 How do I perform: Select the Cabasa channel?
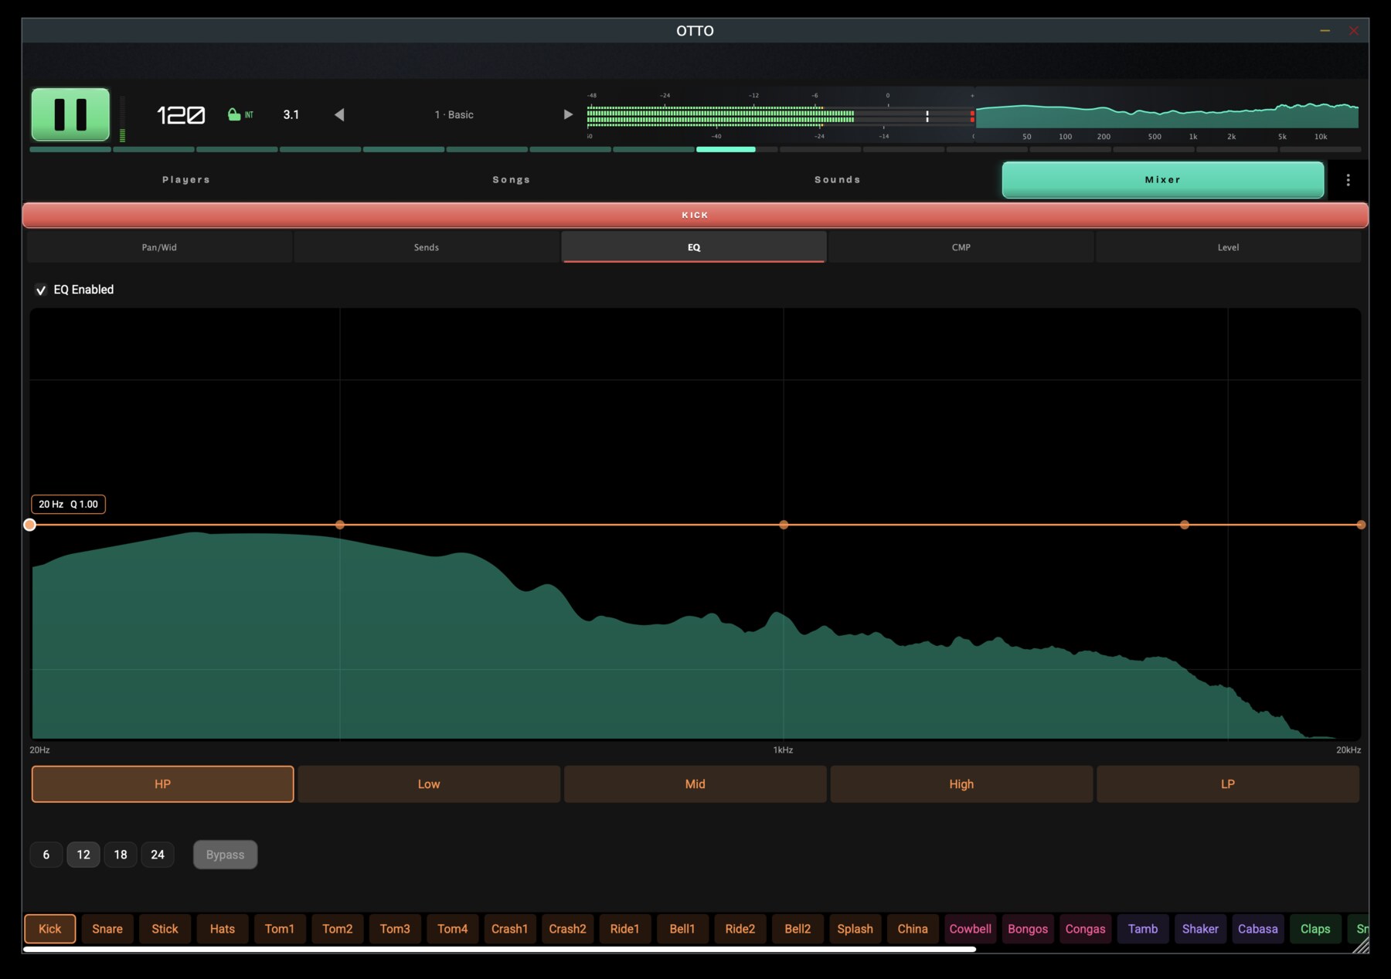tap(1258, 929)
